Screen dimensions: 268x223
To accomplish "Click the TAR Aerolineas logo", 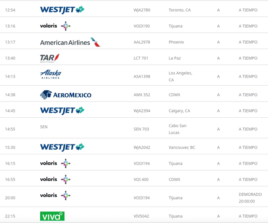I will (x=50, y=58).
